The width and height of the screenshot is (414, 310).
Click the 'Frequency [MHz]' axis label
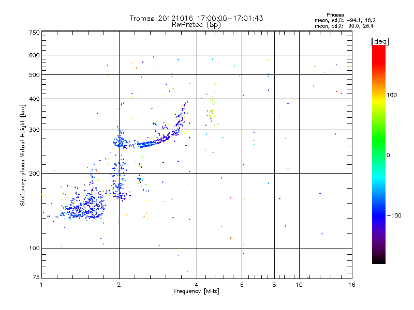(196, 291)
